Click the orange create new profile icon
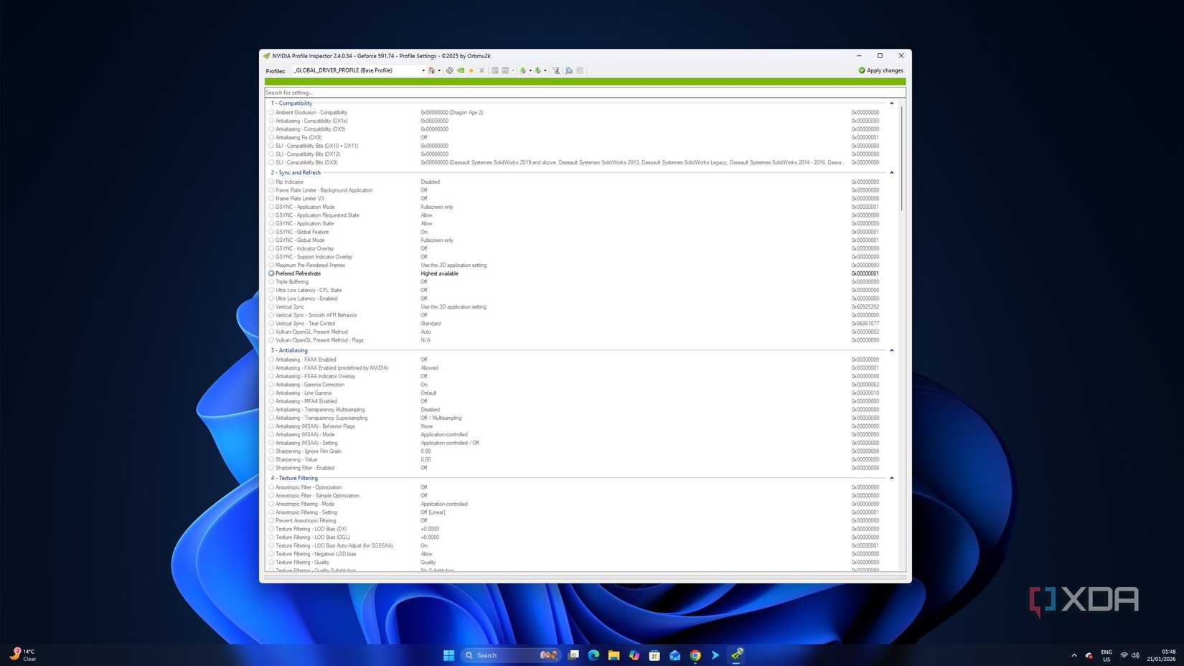This screenshot has width=1184, height=666. point(471,70)
